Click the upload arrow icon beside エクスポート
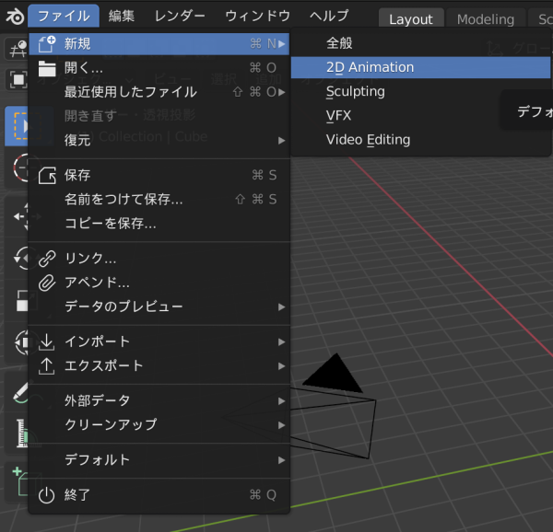Image resolution: width=553 pixels, height=532 pixels. point(47,365)
